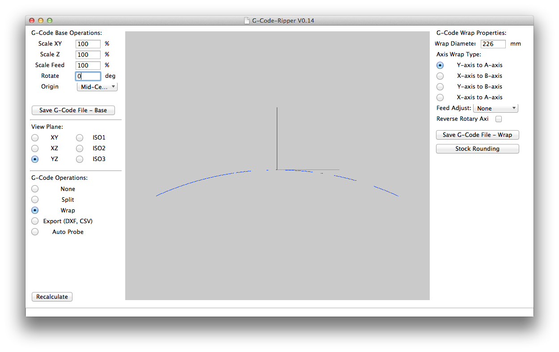Click the View Plane label
559x352 pixels.
click(x=47, y=127)
